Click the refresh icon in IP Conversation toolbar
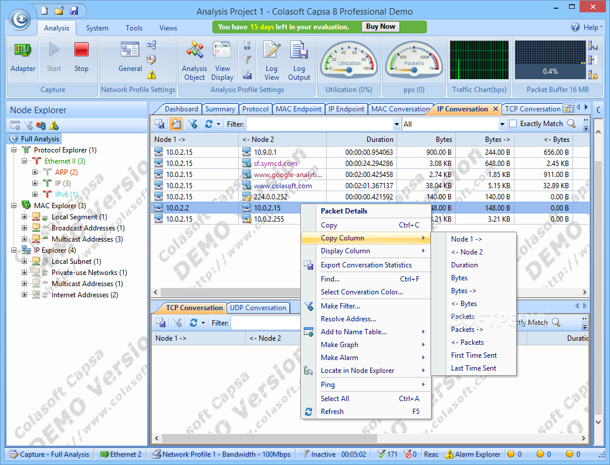Image resolution: width=610 pixels, height=465 pixels. [x=209, y=124]
